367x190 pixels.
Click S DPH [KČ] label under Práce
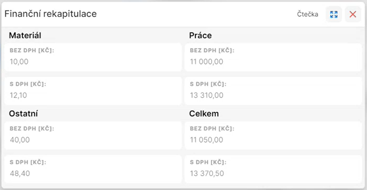[x=208, y=84]
